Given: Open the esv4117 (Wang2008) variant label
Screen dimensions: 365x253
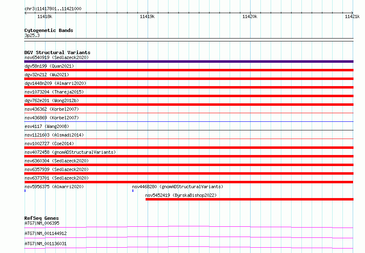Looking at the screenshot, I should click(x=47, y=126).
